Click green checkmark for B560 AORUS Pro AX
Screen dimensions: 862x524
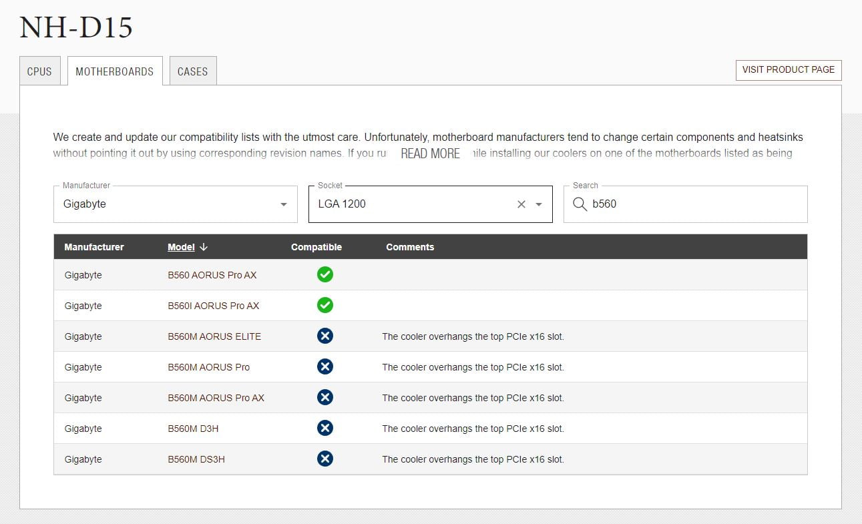tap(325, 274)
